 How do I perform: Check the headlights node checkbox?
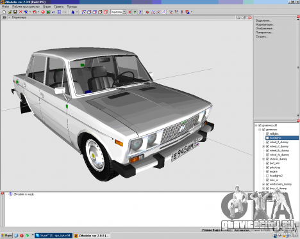pos(267,138)
